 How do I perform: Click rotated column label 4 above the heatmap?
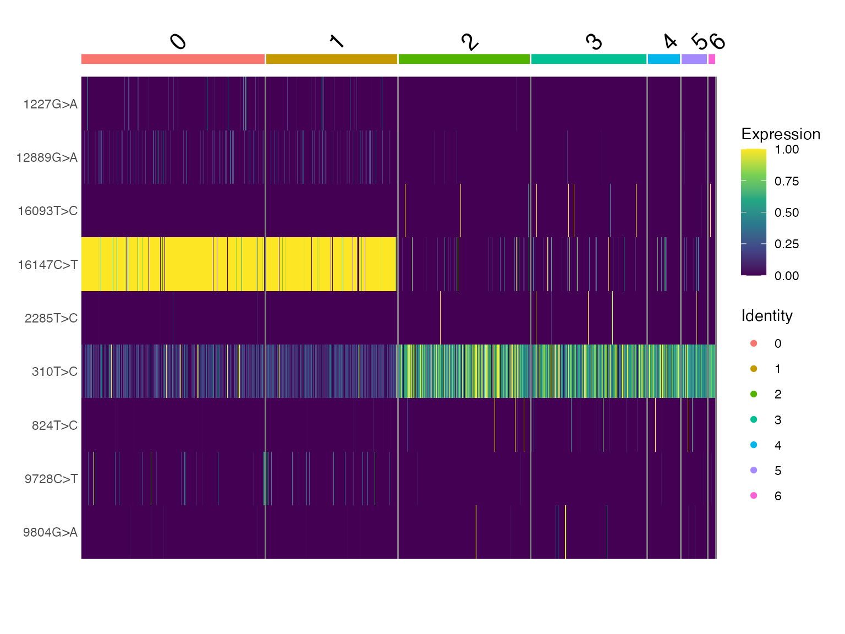point(670,41)
